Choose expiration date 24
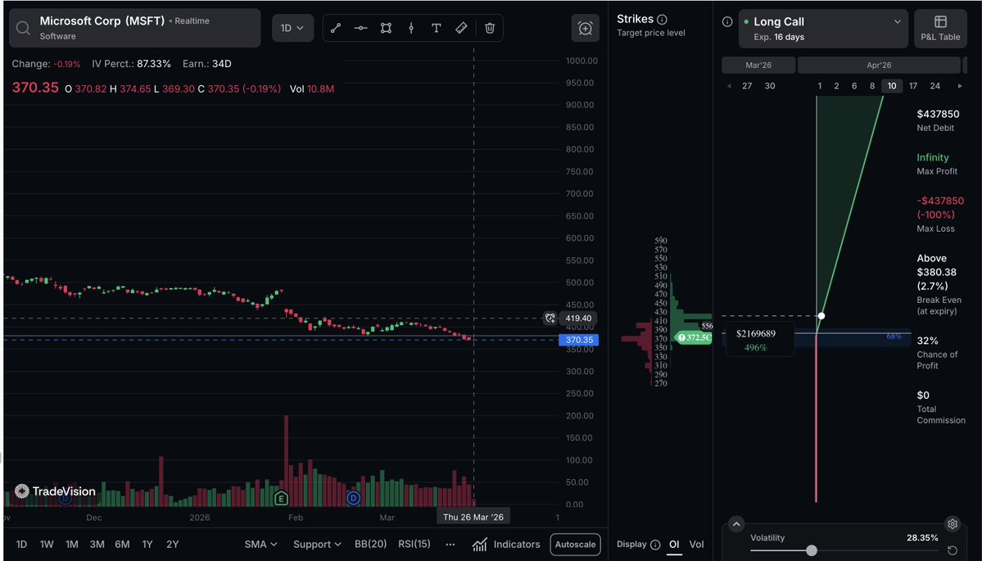 (935, 86)
